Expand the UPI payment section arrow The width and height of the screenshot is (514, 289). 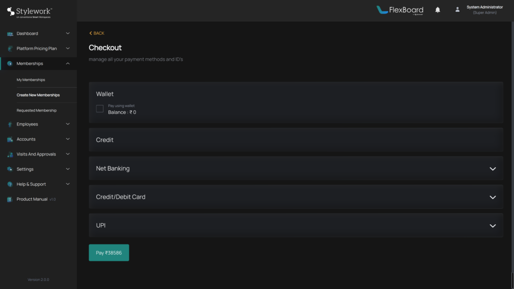point(493,226)
